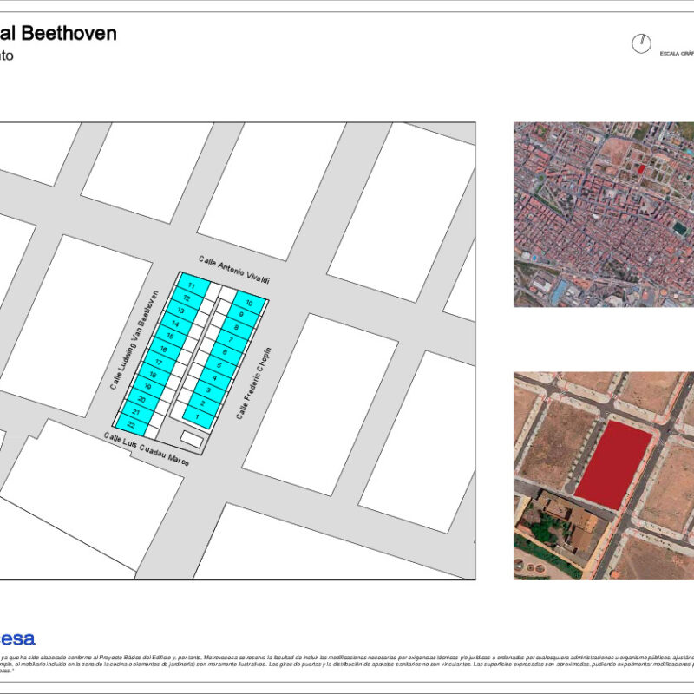Select cyan plot number 10
Image resolution: width=694 pixels, height=694 pixels.
pyautogui.click(x=249, y=304)
